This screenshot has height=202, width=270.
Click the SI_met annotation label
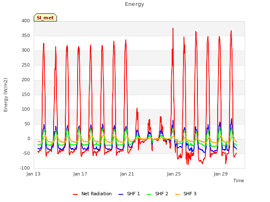(x=45, y=18)
